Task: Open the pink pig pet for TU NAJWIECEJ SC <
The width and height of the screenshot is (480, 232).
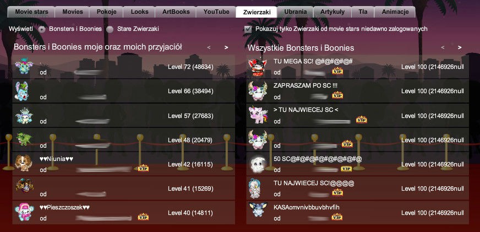Action: point(258,115)
